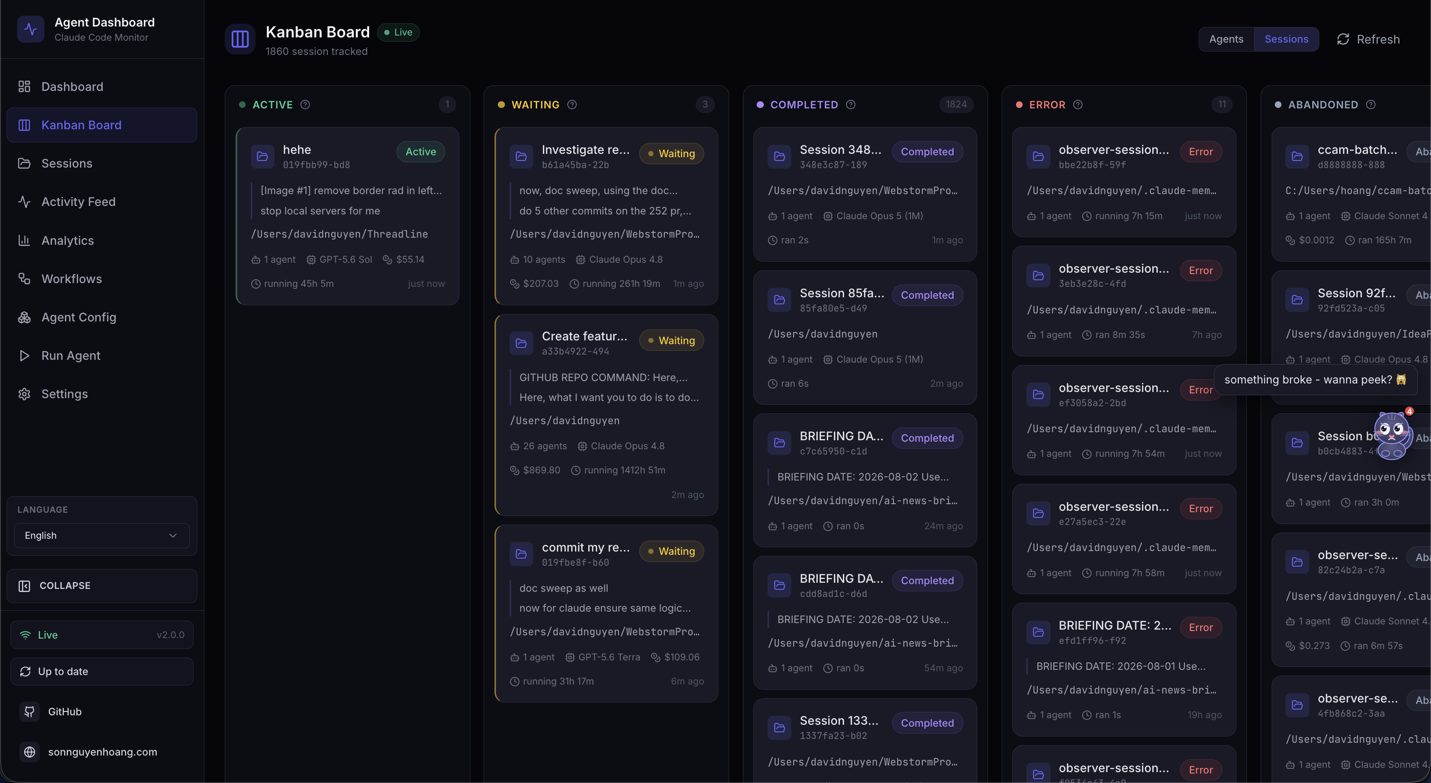The width and height of the screenshot is (1431, 783).
Task: Click the 'something broke - wanna peek?' bubble
Action: point(1315,380)
